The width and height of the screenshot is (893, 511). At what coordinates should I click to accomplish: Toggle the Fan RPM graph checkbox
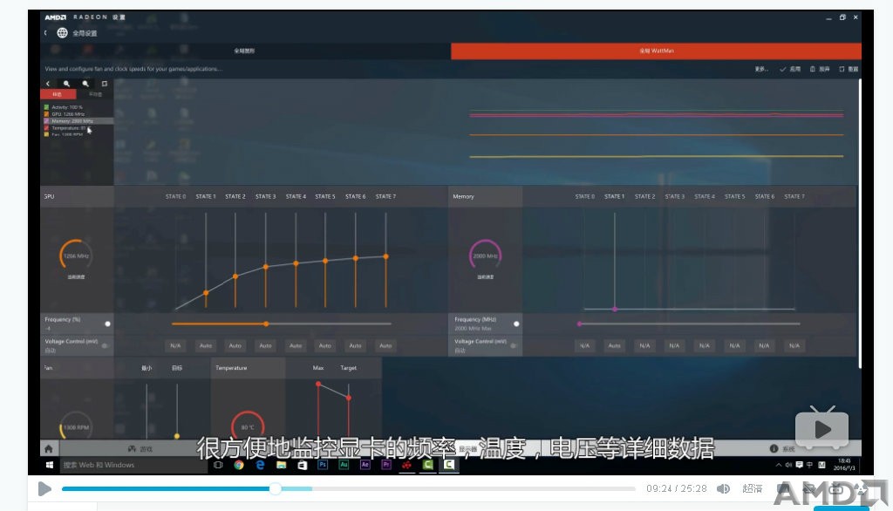coord(46,134)
